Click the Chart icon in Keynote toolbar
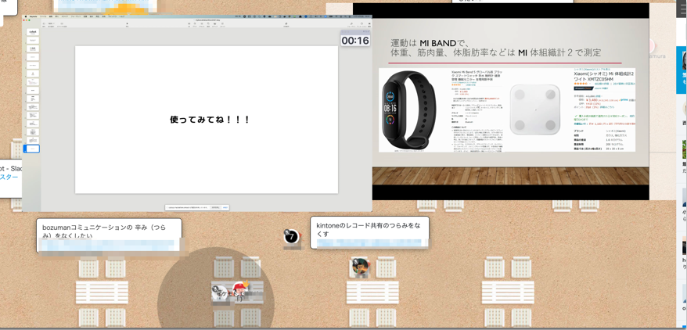Viewport: 687px width, 330px height. (195, 24)
